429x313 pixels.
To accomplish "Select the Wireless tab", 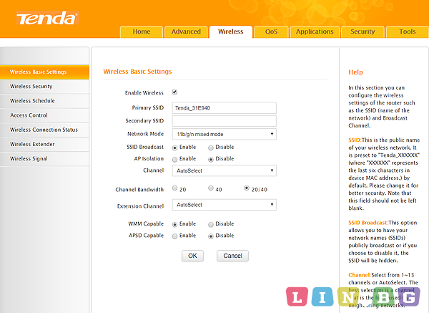I will 231,32.
